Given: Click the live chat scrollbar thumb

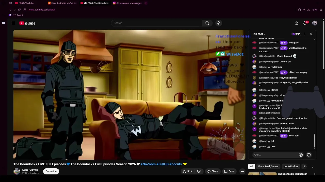Looking at the screenshot, I should point(315,140).
